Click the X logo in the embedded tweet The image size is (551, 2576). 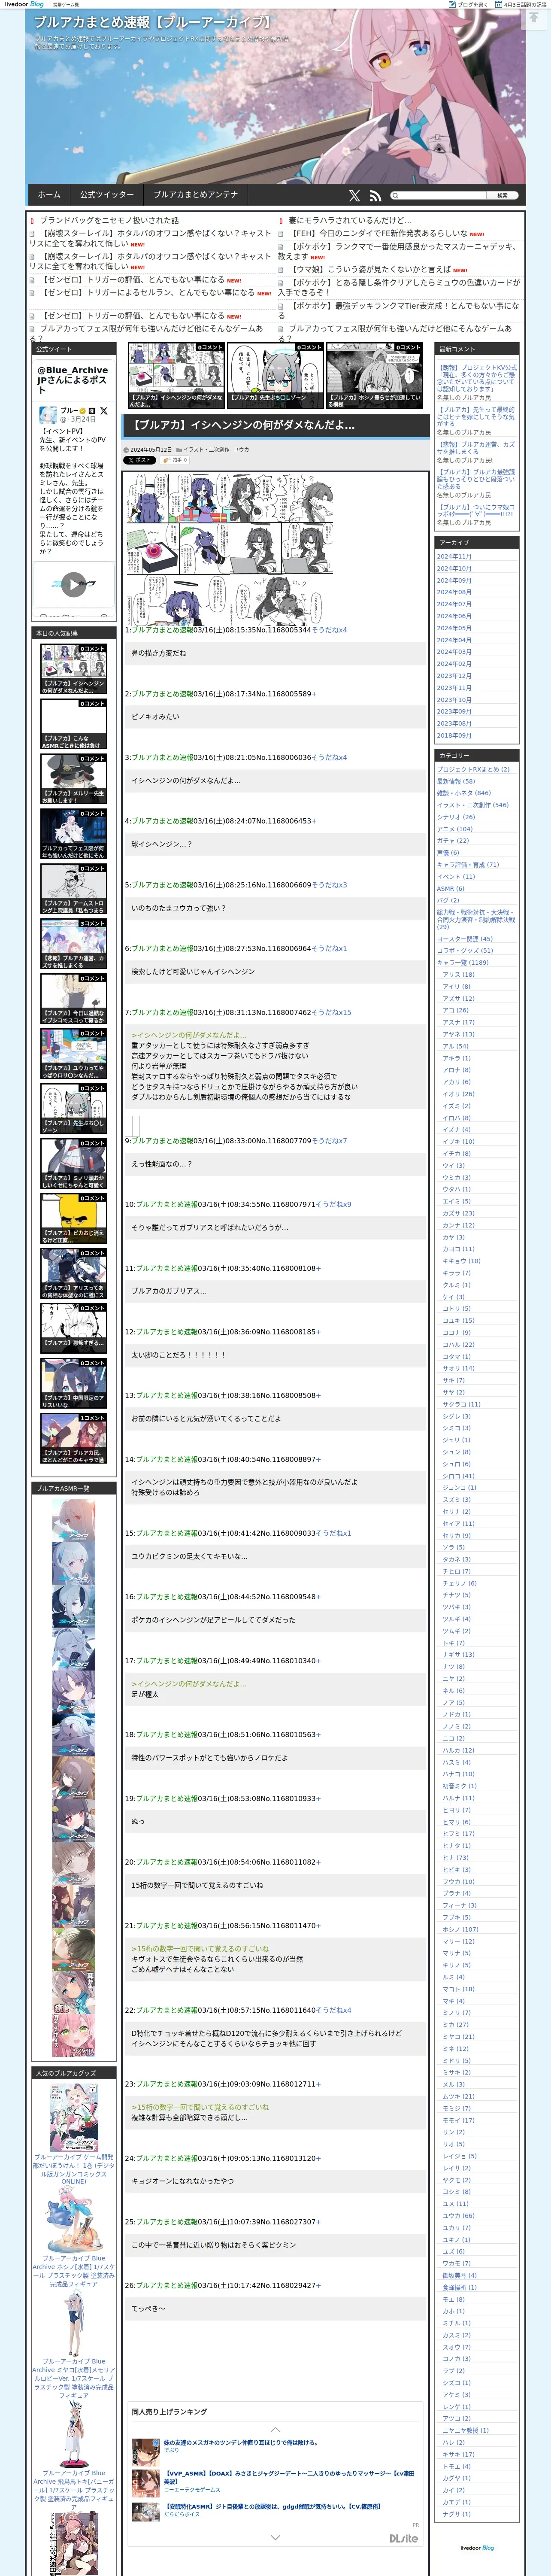click(103, 411)
